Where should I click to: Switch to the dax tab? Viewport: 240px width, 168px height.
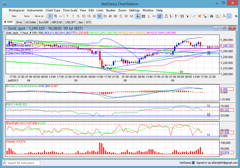coord(81,22)
